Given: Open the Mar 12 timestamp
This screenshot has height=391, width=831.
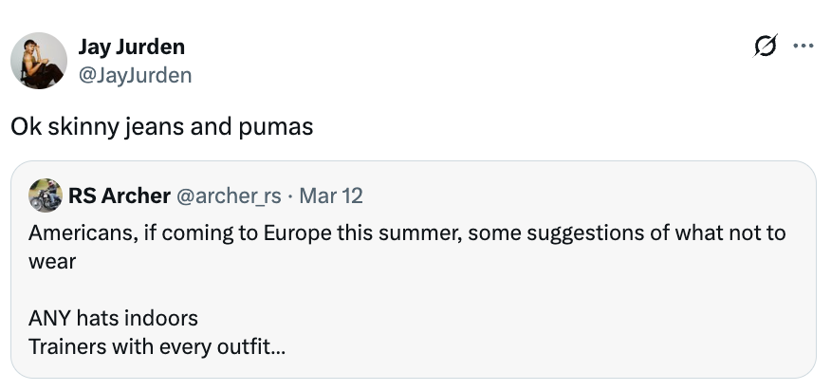Looking at the screenshot, I should point(330,195).
